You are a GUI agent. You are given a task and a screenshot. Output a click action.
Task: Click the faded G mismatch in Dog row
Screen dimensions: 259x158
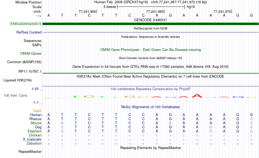point(211,127)
